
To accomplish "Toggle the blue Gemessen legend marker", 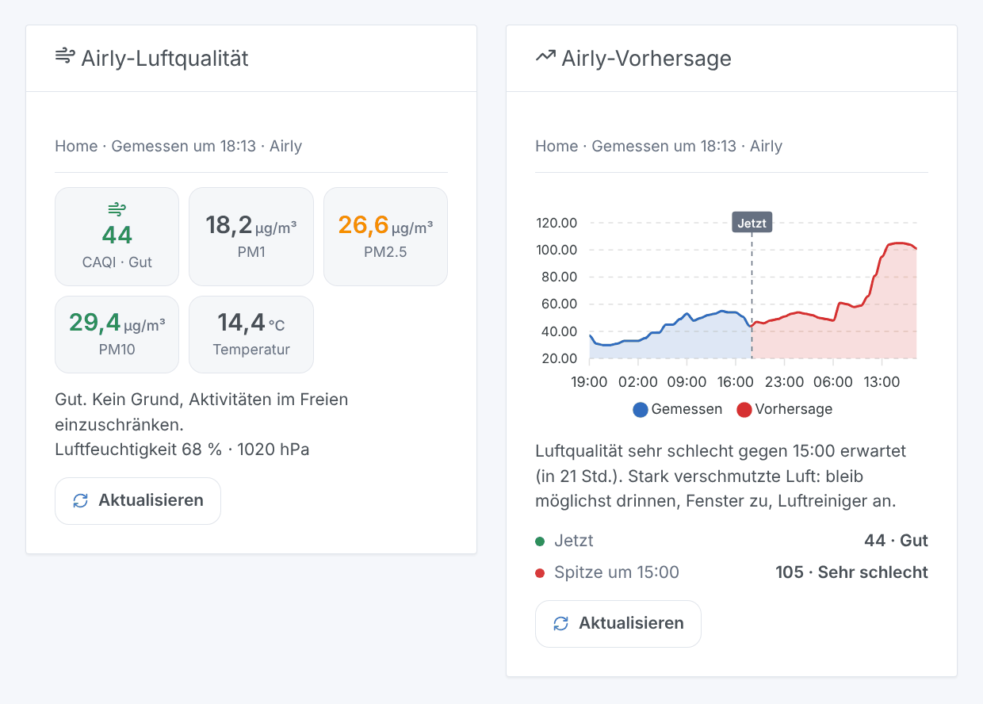I will click(641, 410).
